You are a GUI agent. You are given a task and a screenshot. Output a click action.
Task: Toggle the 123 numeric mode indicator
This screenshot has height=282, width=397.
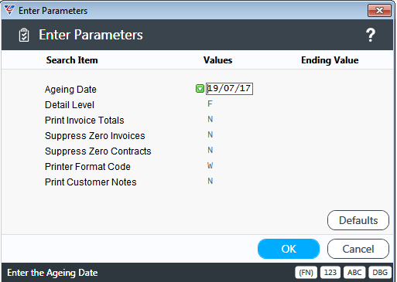[330, 273]
